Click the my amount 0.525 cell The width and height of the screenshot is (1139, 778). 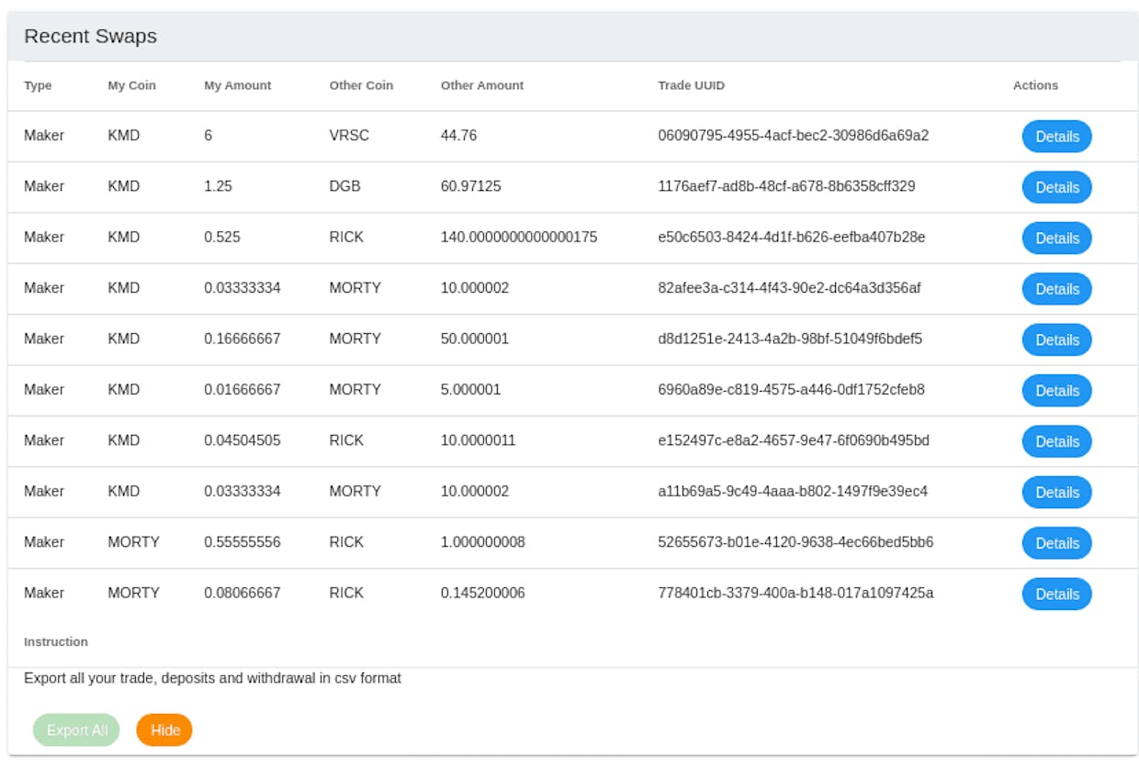click(222, 237)
